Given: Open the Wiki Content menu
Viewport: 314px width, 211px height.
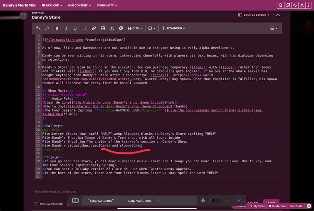Looking at the screenshot, I should pyautogui.click(x=79, y=5).
